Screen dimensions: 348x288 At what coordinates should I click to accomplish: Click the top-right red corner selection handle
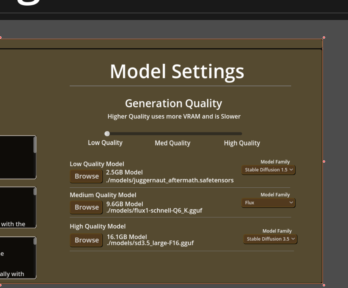(324, 37)
